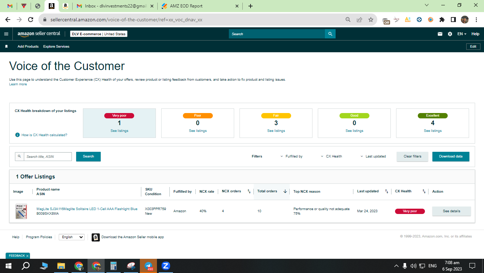Open the Chrome Extensions puzzle icon

[442, 20]
